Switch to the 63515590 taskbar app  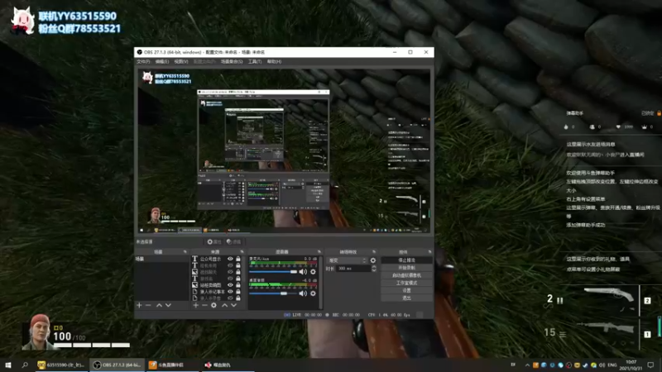[61, 365]
